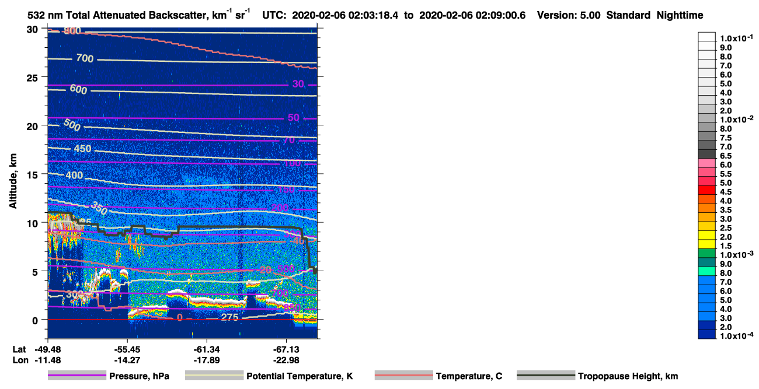This screenshot has width=759, height=389.
Task: Click the 5 altitude axis tick label
Action: pos(36,271)
